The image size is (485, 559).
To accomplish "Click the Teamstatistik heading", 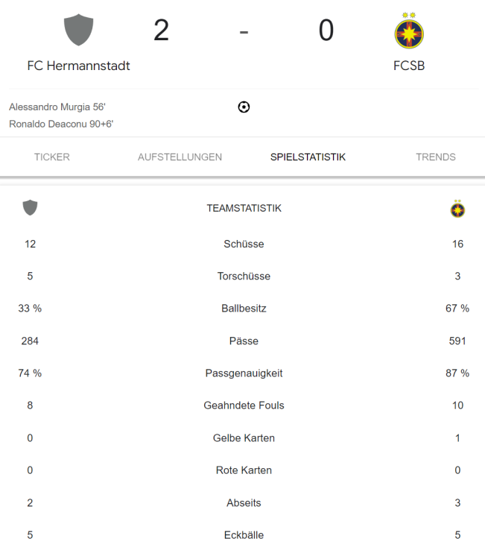I will (244, 208).
